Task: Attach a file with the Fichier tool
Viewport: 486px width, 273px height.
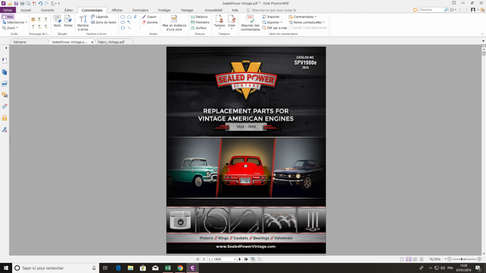Action: (x=68, y=21)
